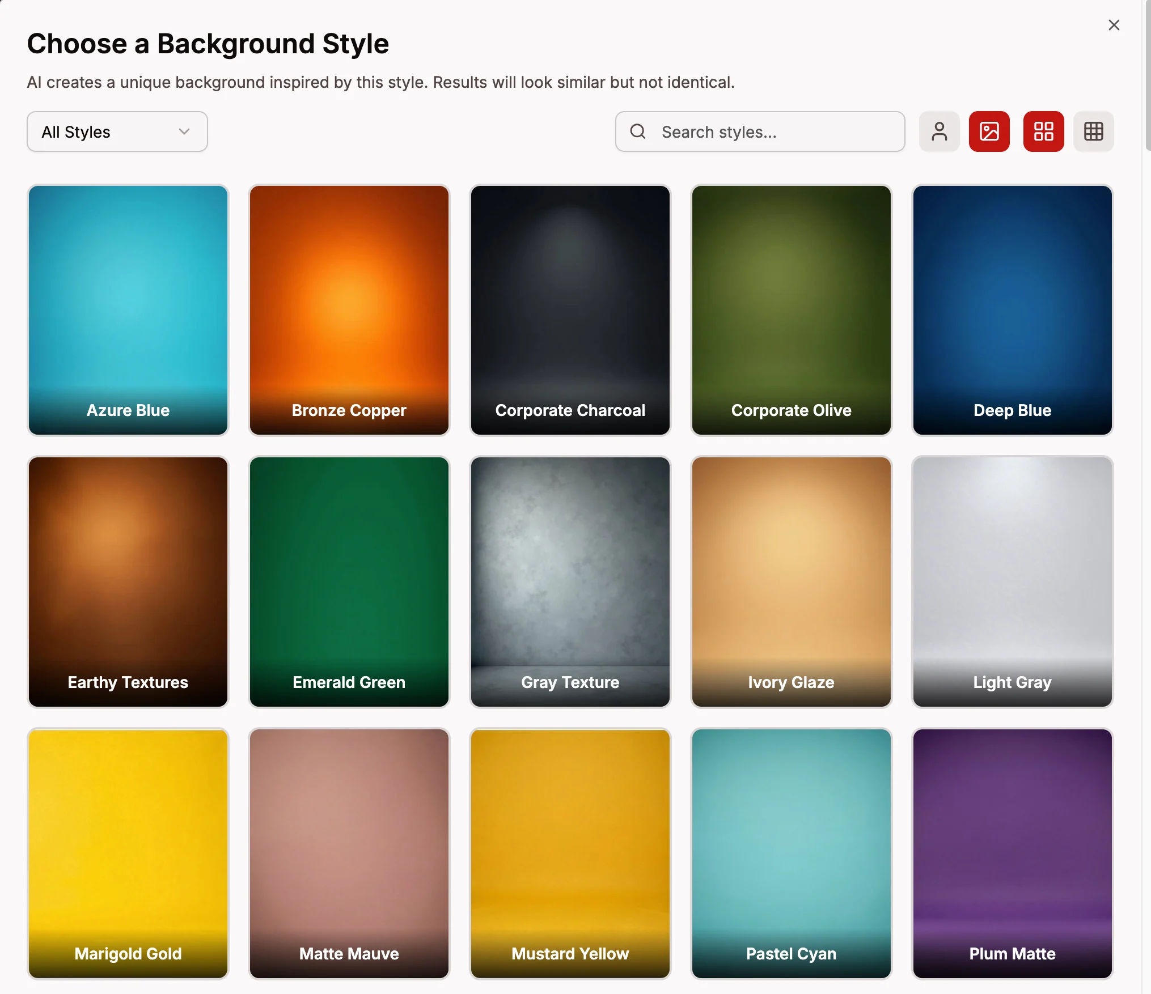
Task: Switch to the compact grid view
Action: tap(1093, 131)
